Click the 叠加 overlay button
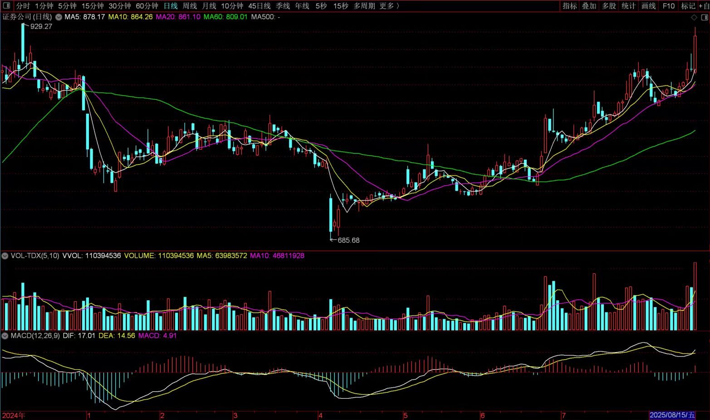The image size is (710, 420). pyautogui.click(x=589, y=6)
